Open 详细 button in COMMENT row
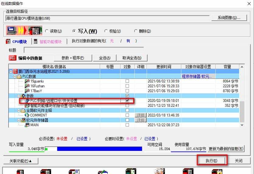Screen dimensions: 254x174 click(x=141, y=115)
